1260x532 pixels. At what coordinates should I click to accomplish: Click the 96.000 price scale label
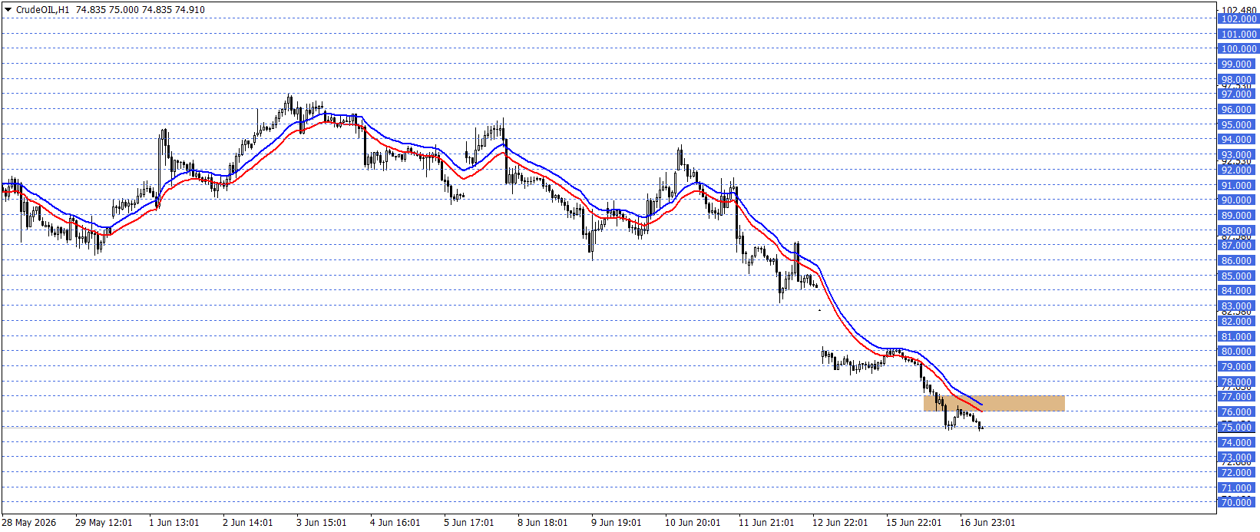click(x=1239, y=110)
